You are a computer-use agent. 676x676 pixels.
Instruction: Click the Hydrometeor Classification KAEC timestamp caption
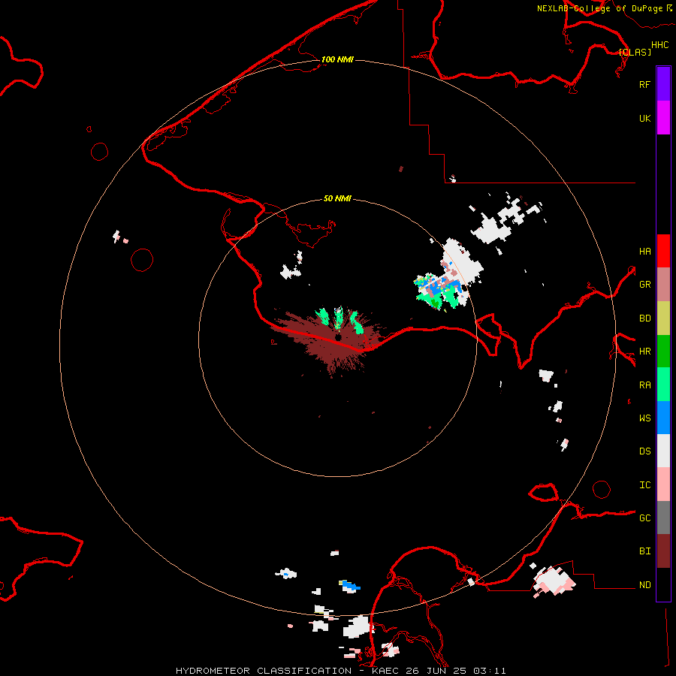(340, 671)
